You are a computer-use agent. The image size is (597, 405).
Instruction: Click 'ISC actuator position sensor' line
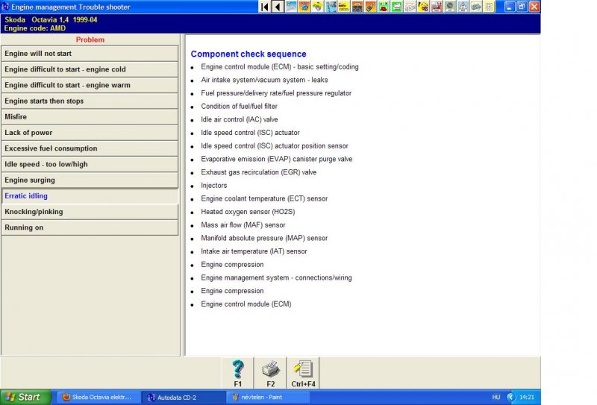coord(275,145)
